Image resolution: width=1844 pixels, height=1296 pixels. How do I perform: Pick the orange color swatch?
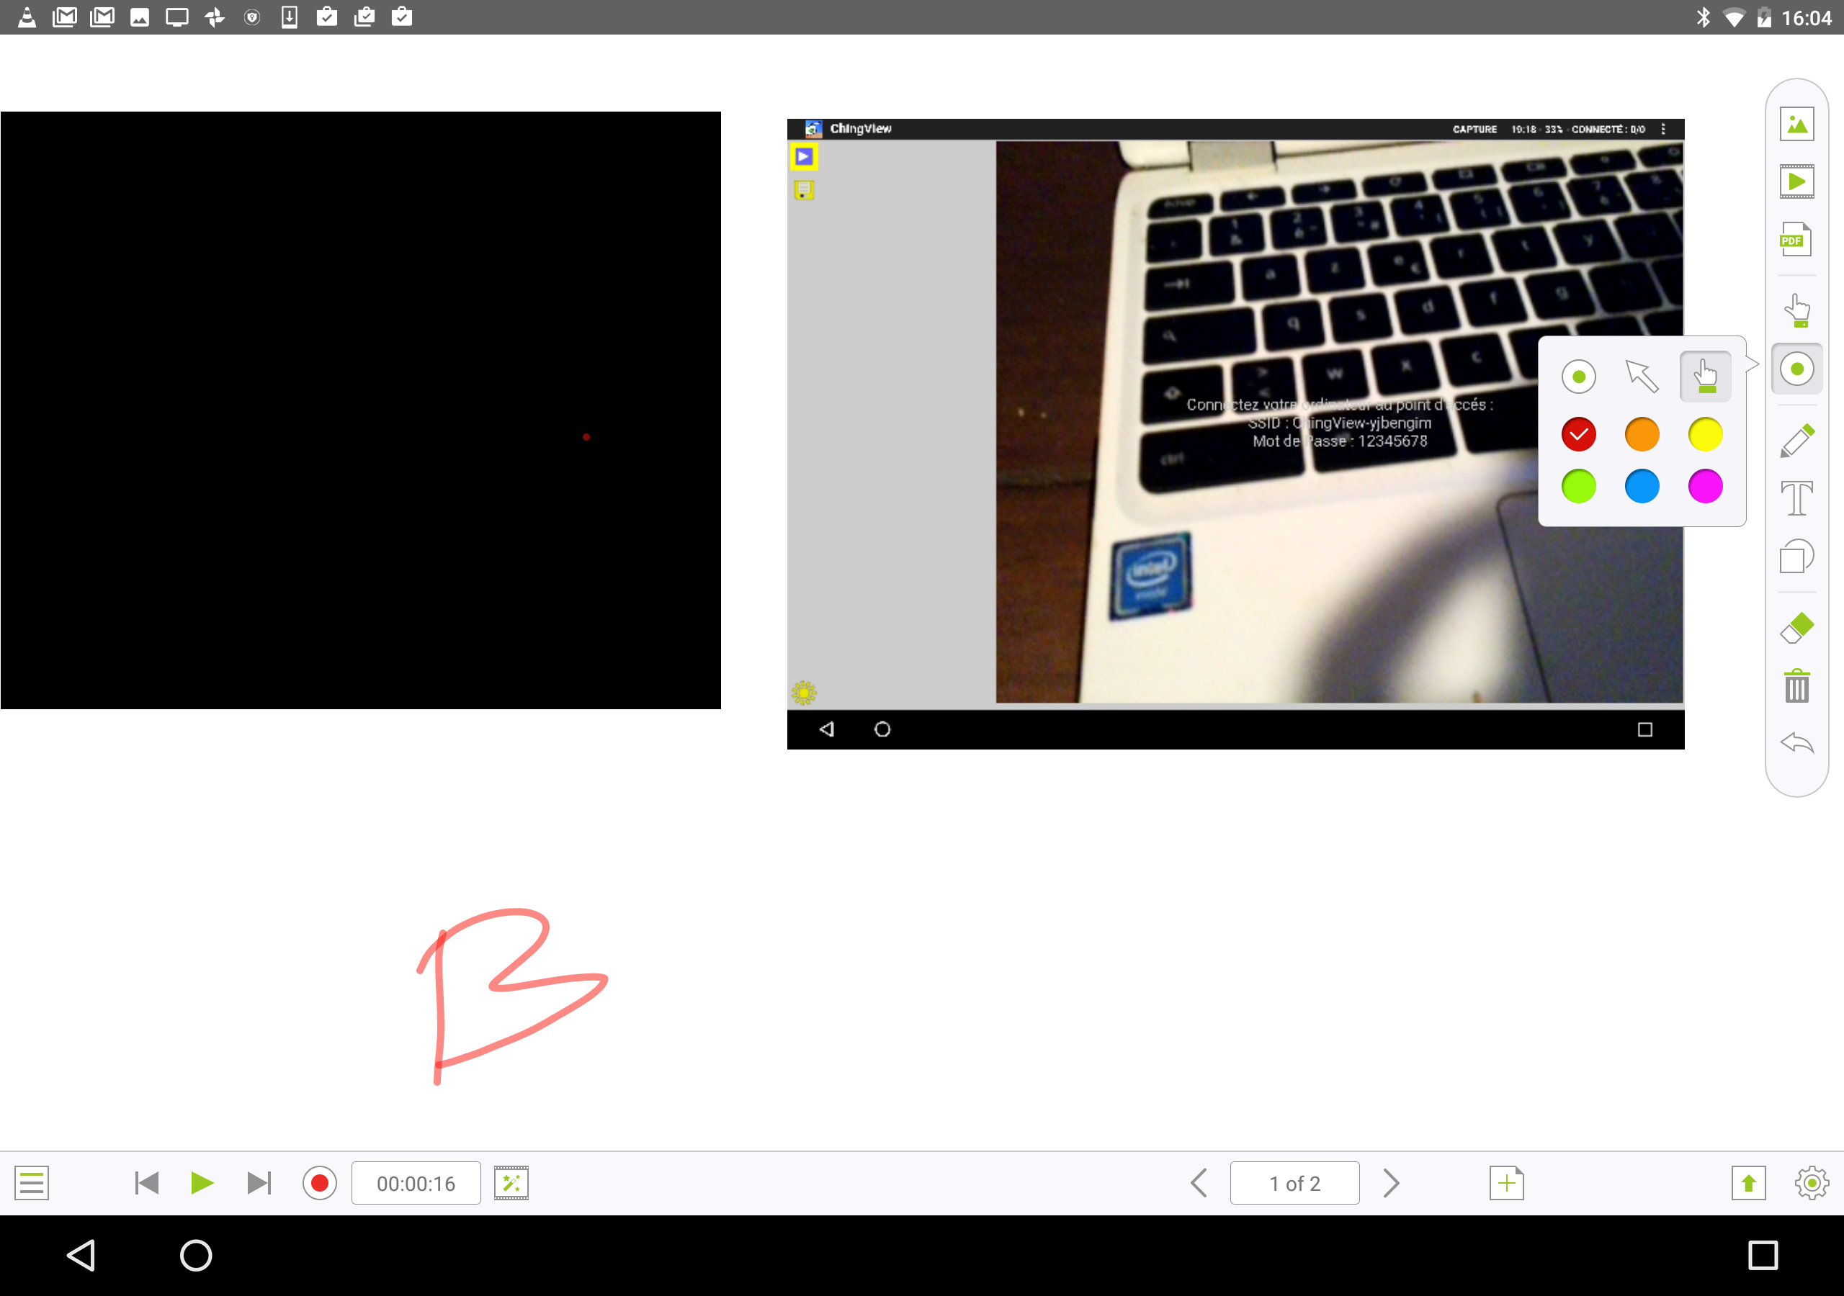tap(1642, 434)
